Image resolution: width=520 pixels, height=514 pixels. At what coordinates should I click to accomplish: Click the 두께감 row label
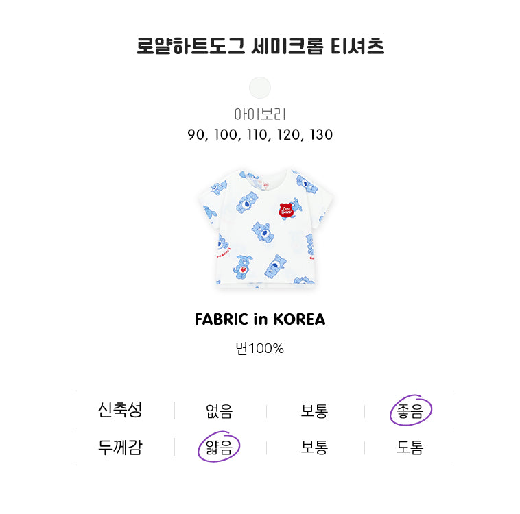tap(120, 448)
